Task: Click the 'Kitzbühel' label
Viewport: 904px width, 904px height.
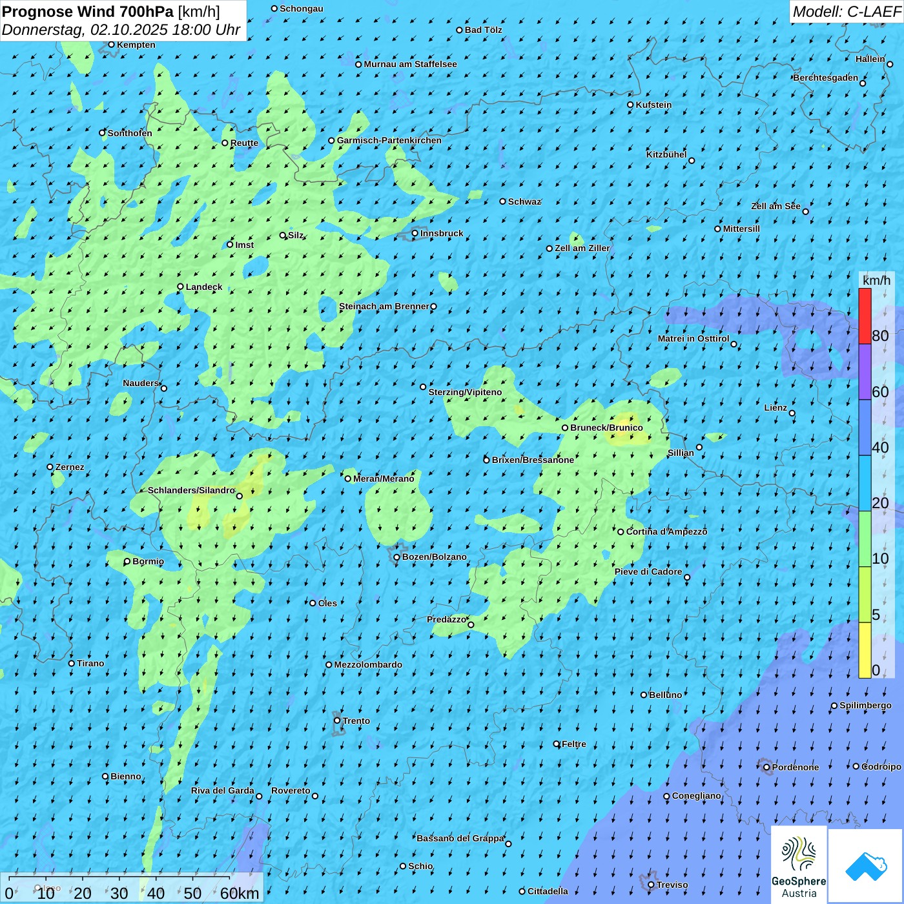Action: pyautogui.click(x=666, y=154)
